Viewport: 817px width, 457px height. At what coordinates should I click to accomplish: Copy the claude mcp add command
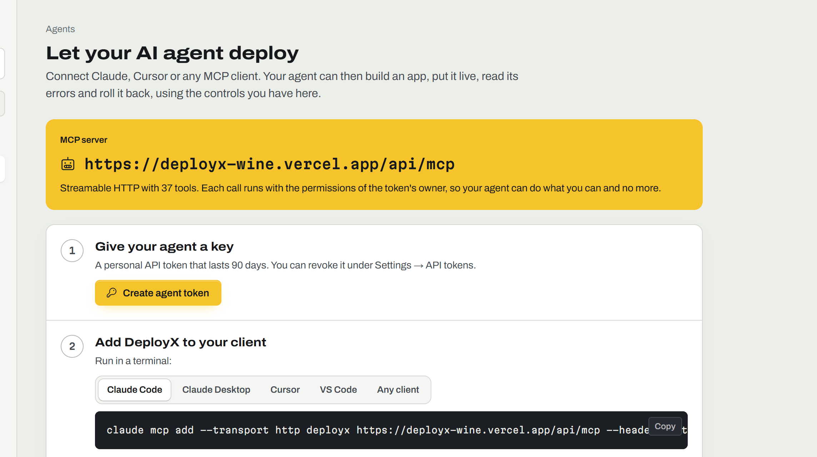pyautogui.click(x=665, y=426)
